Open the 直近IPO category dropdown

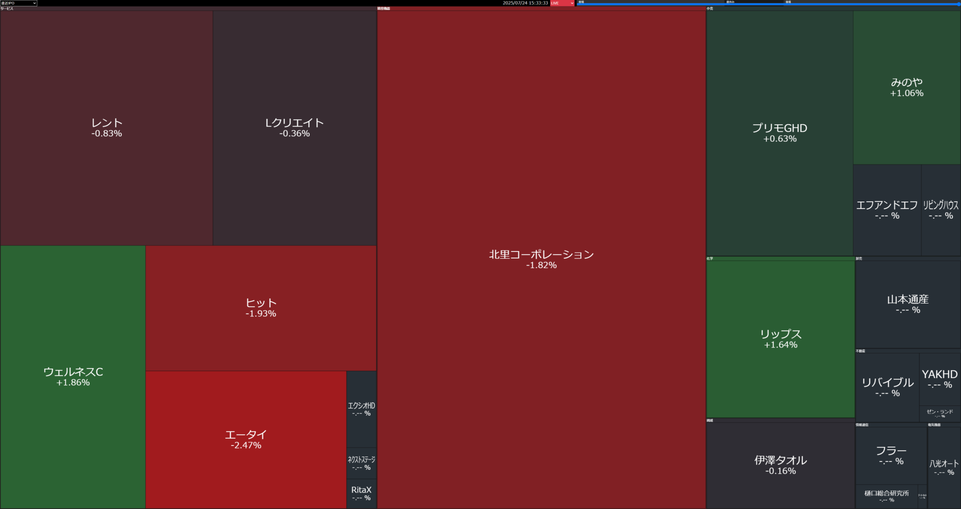pyautogui.click(x=19, y=3)
